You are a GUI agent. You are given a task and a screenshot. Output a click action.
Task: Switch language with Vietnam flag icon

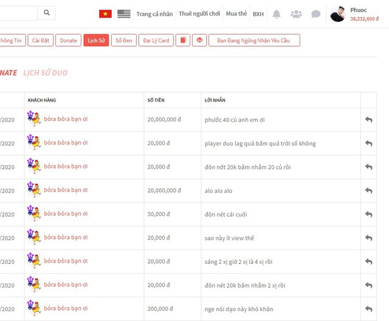[105, 13]
